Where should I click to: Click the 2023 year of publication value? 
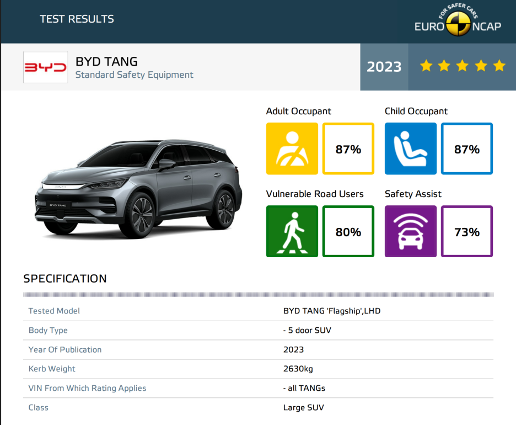[293, 349]
